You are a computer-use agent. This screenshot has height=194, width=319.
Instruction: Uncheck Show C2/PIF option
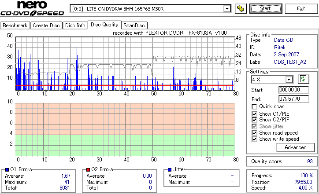tap(254, 120)
